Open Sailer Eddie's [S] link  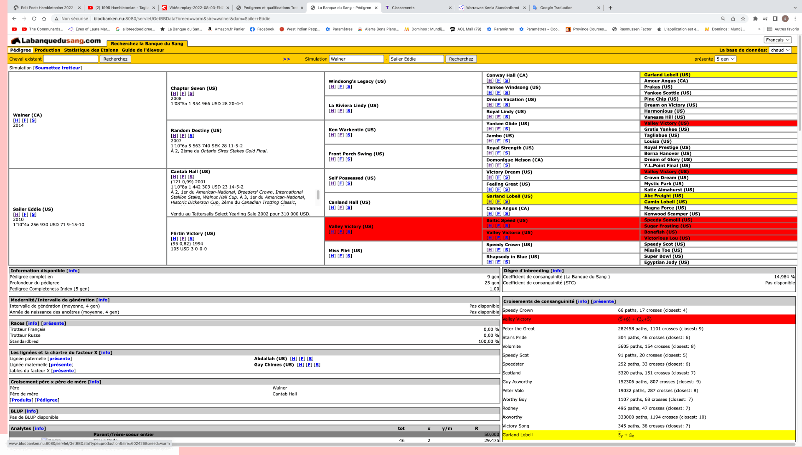click(x=33, y=215)
